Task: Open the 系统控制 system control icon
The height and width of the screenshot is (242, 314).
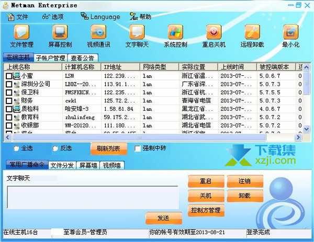Action: coord(175,32)
